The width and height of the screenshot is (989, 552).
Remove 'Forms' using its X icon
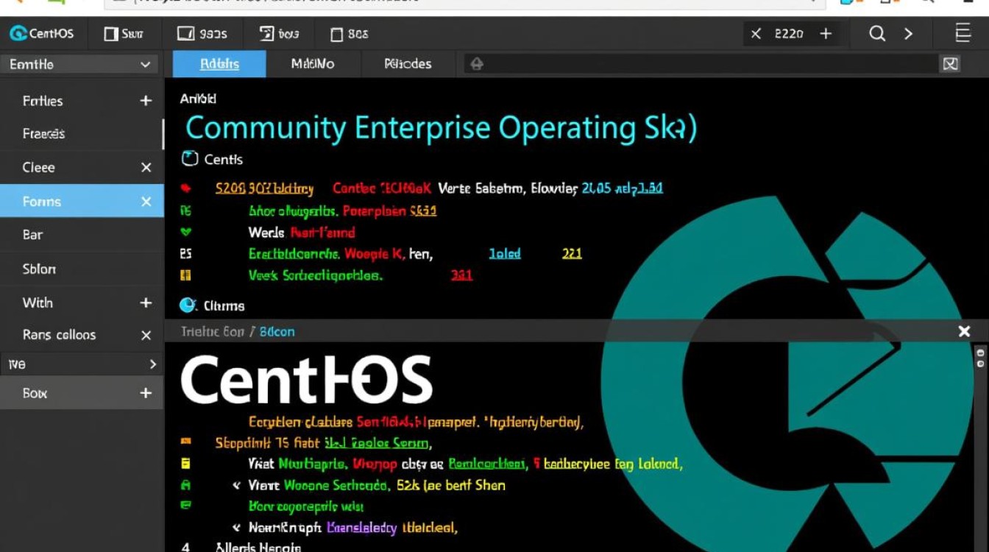[x=146, y=202]
